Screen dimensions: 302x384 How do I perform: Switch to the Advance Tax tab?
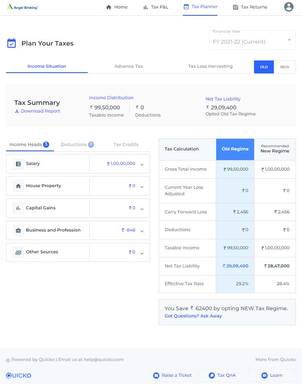point(128,67)
